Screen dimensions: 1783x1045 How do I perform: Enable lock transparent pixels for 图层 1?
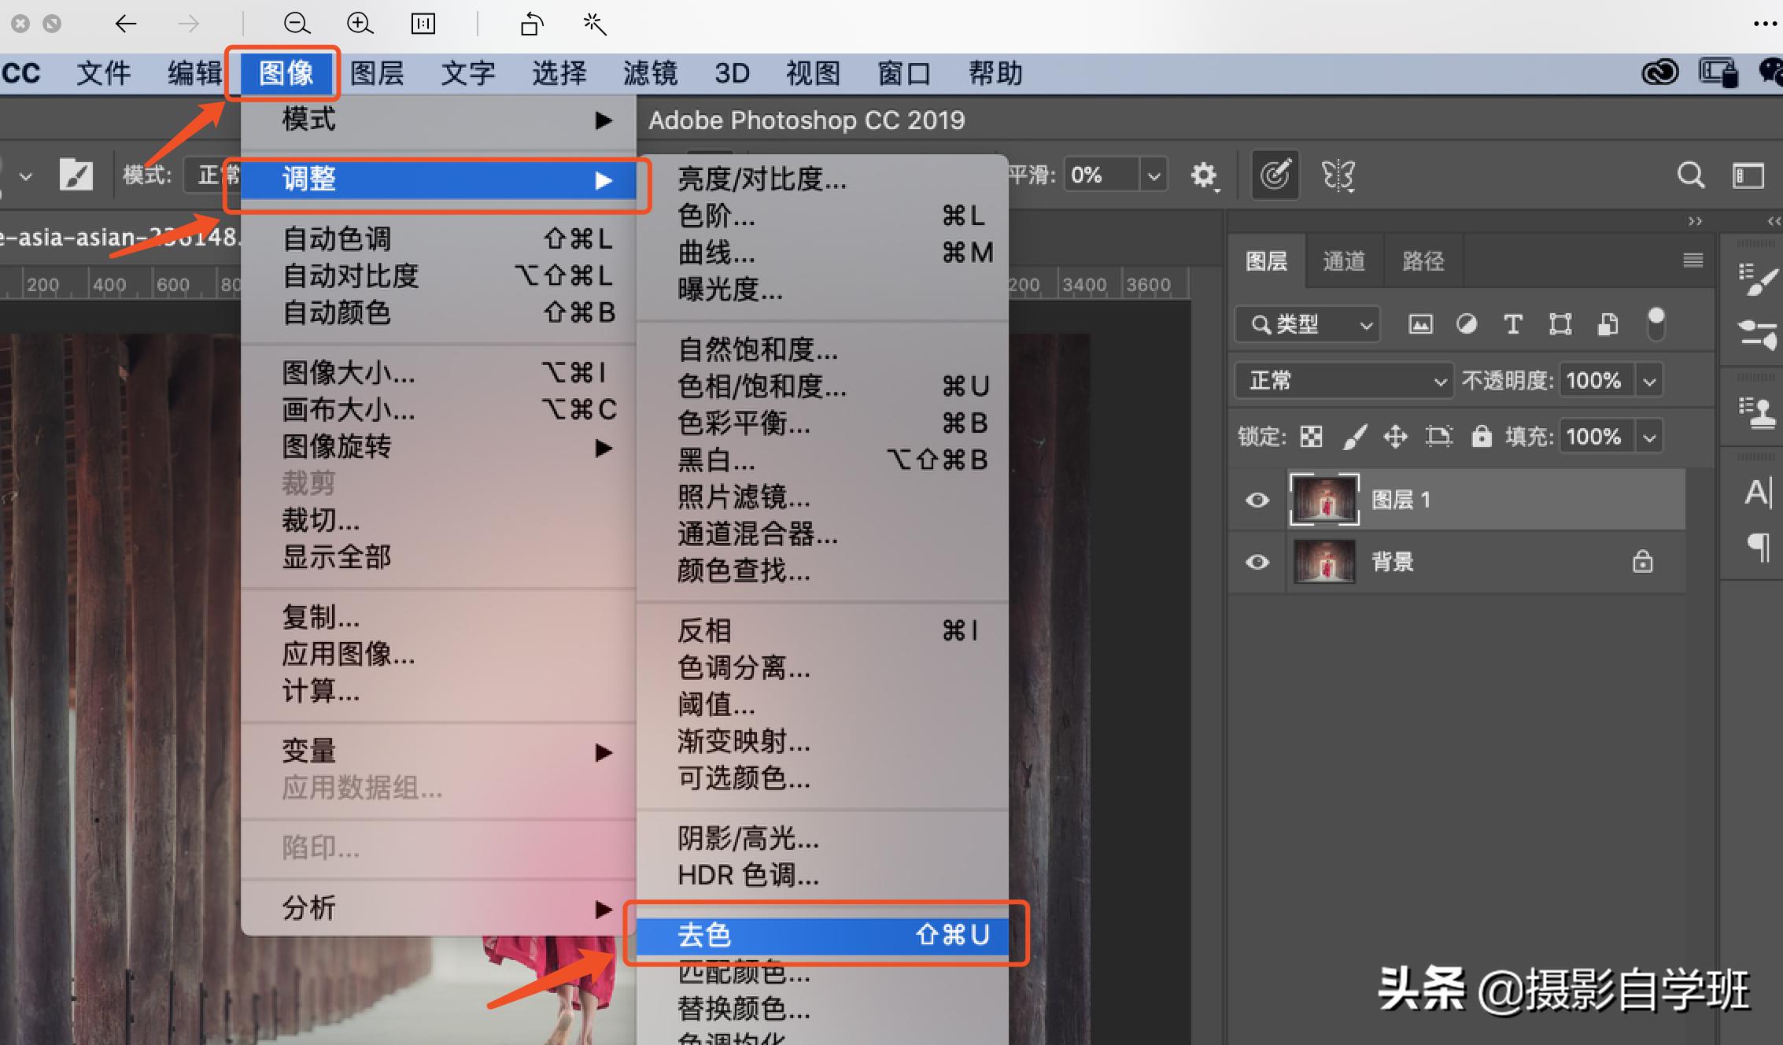tap(1312, 436)
